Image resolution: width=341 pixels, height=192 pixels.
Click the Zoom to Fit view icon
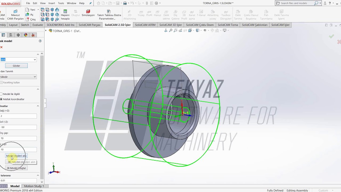tap(170, 30)
